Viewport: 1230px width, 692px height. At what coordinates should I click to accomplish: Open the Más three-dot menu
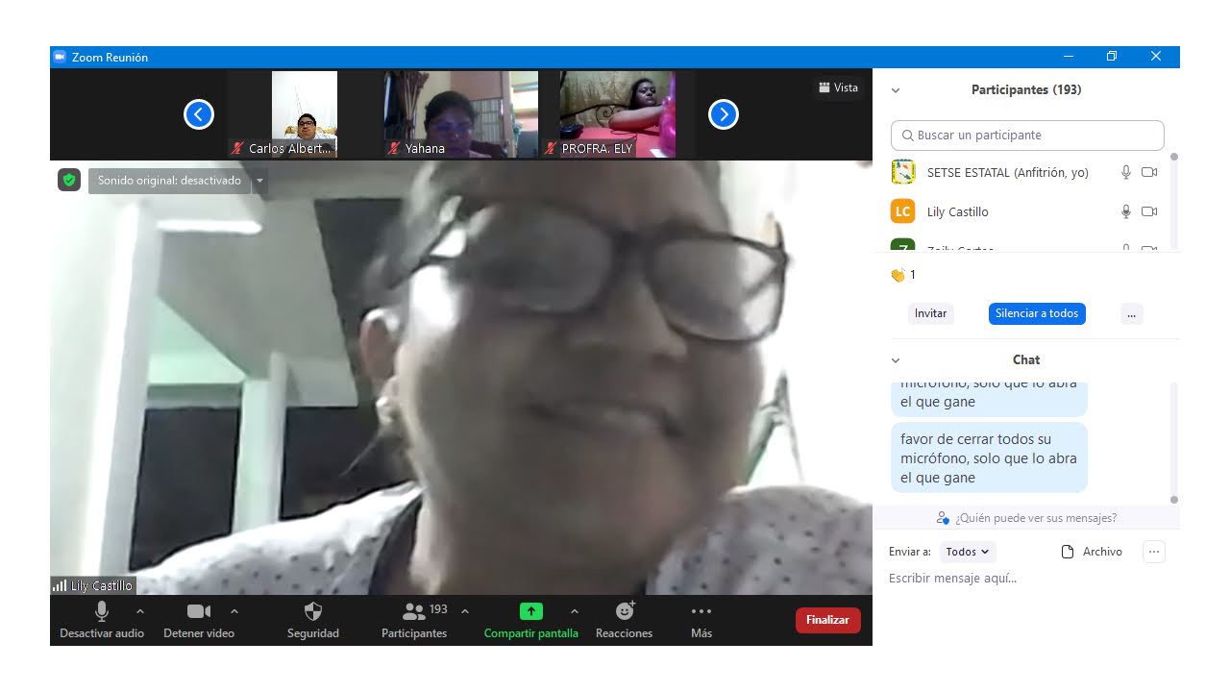coord(701,620)
